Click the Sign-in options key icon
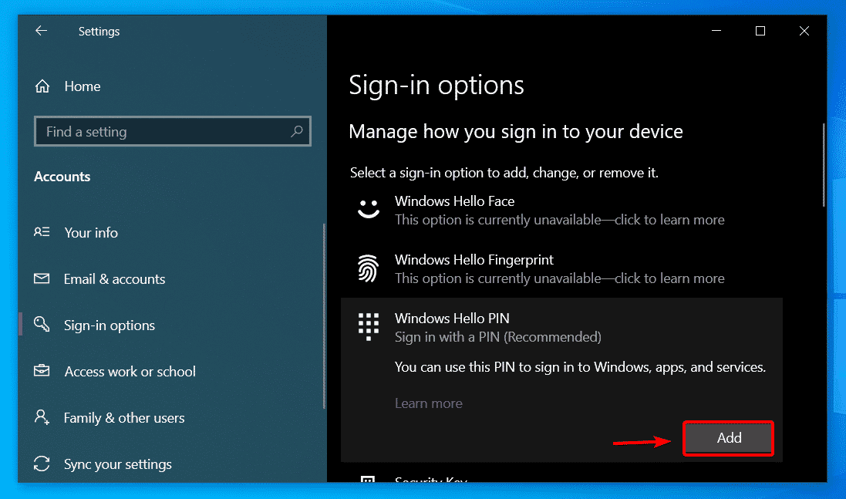 coord(42,324)
